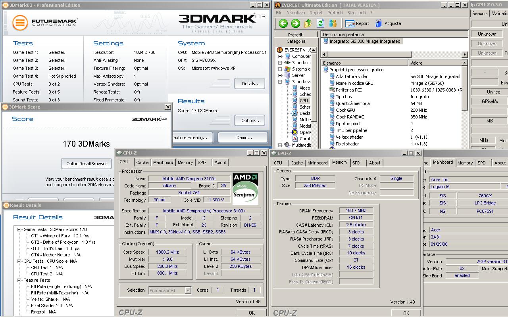Collapse the CPU Tests node in Result Details

[19, 261]
